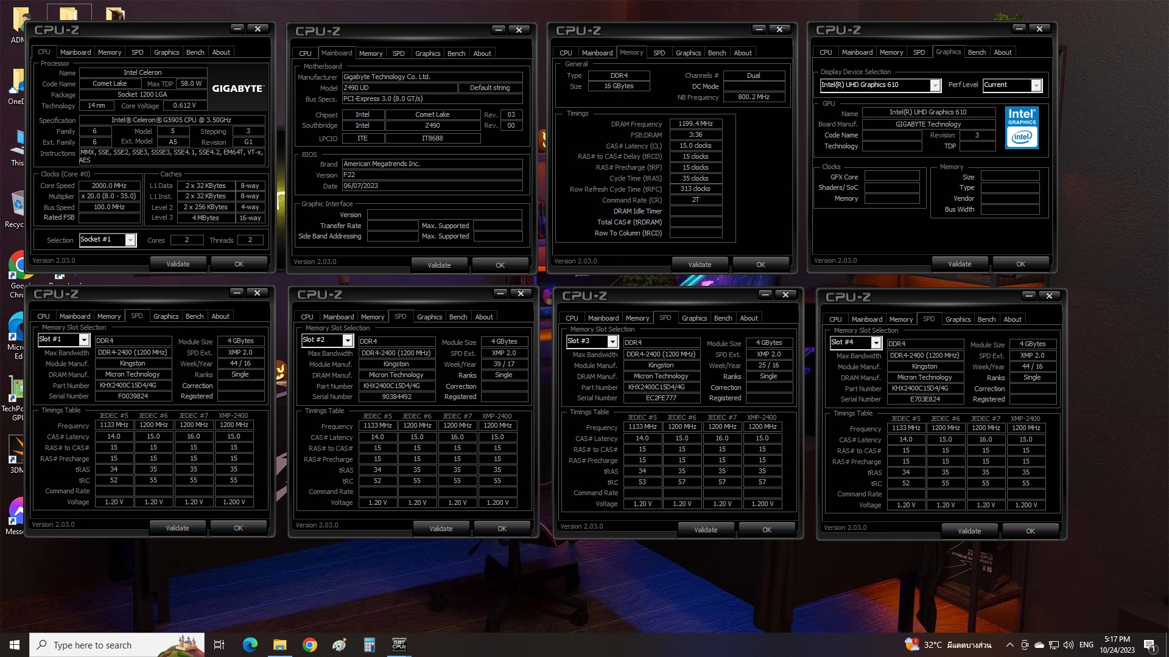Click the GIGABYTE logo in CPU tab
The height and width of the screenshot is (657, 1169).
pyautogui.click(x=237, y=89)
